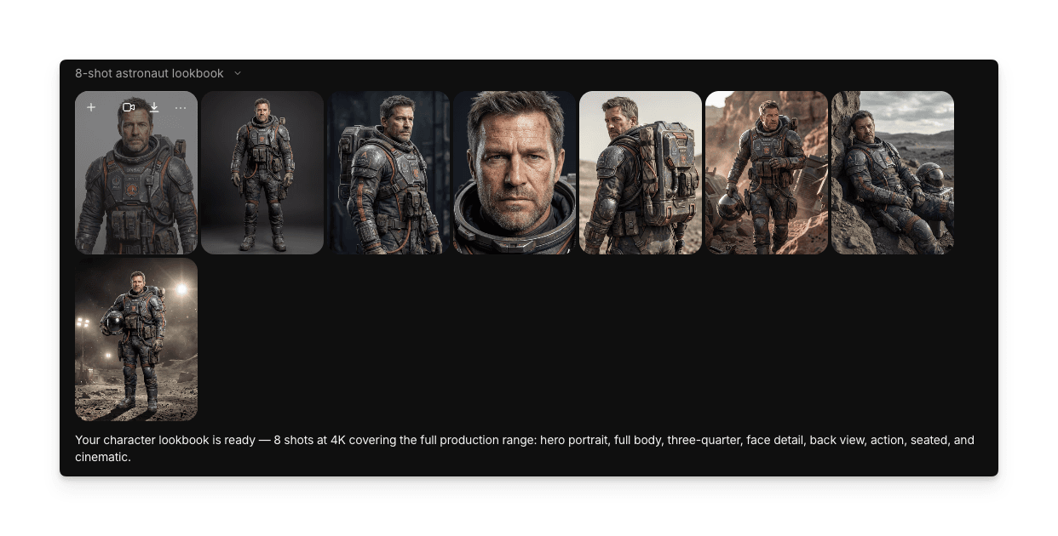1058x536 pixels.
Task: Click the video camera icon on first thumbnail
Action: [129, 108]
